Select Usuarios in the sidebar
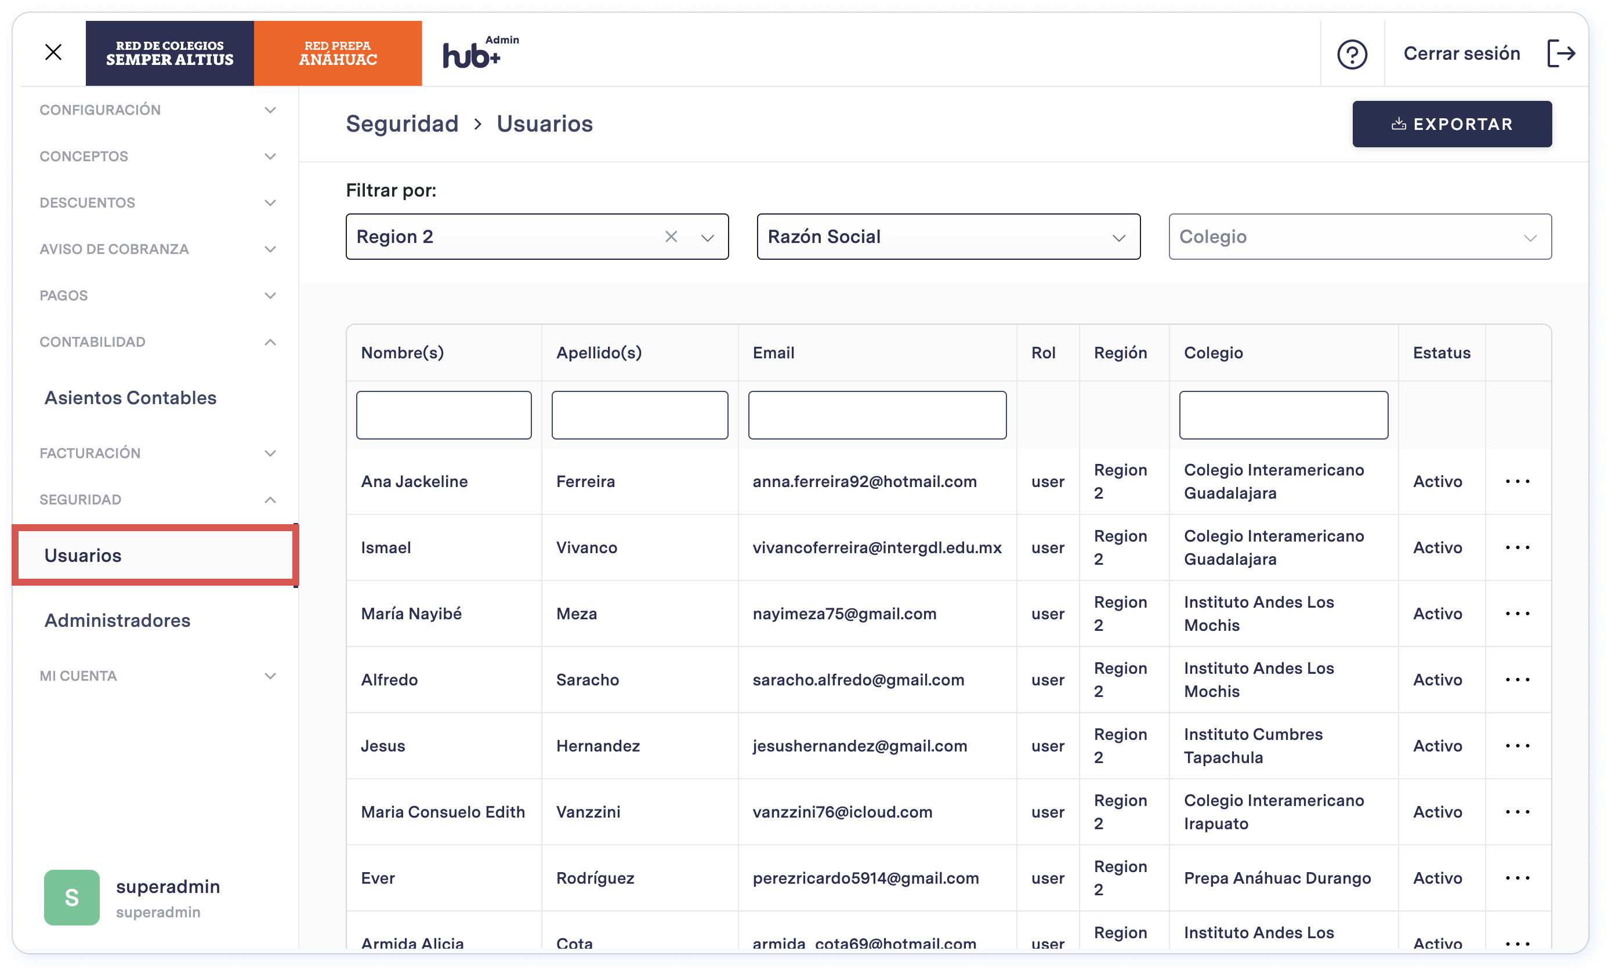 [x=155, y=555]
